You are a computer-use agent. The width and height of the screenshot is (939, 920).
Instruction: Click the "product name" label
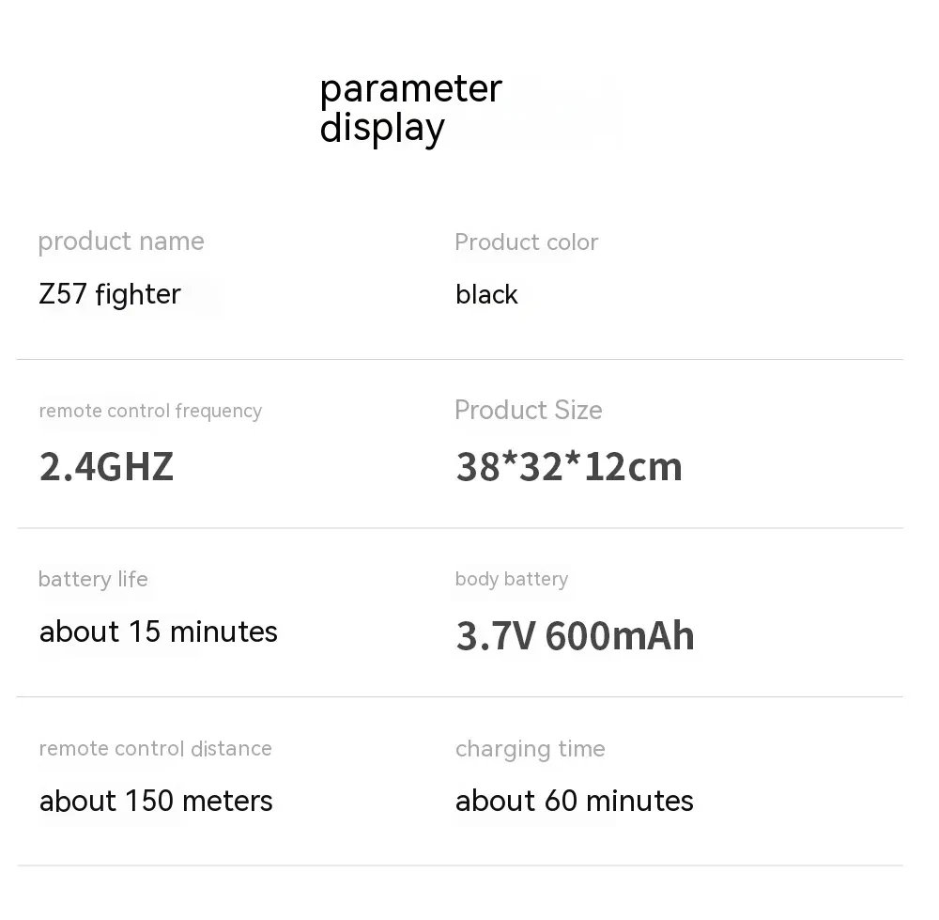coord(121,242)
